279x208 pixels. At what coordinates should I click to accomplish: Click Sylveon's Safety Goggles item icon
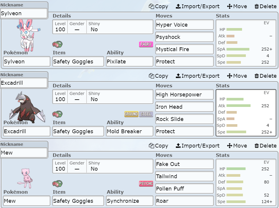[58, 44]
